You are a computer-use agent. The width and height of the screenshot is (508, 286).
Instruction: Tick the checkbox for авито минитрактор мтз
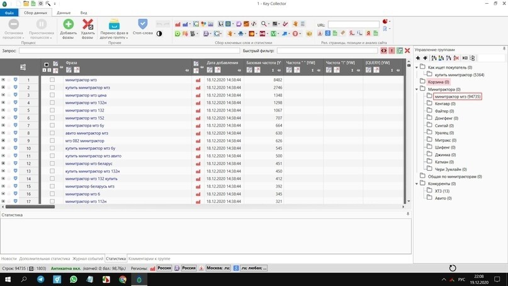[52, 133]
